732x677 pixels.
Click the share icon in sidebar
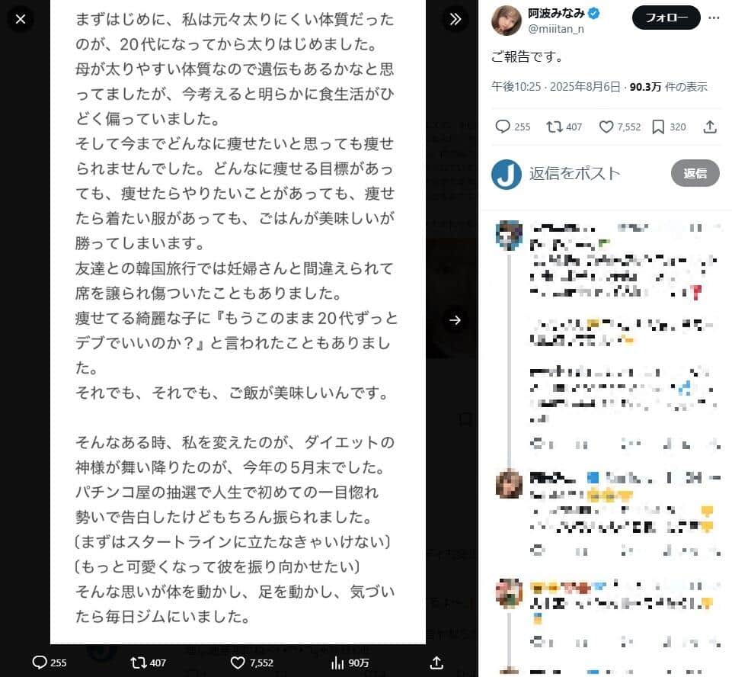point(710,127)
